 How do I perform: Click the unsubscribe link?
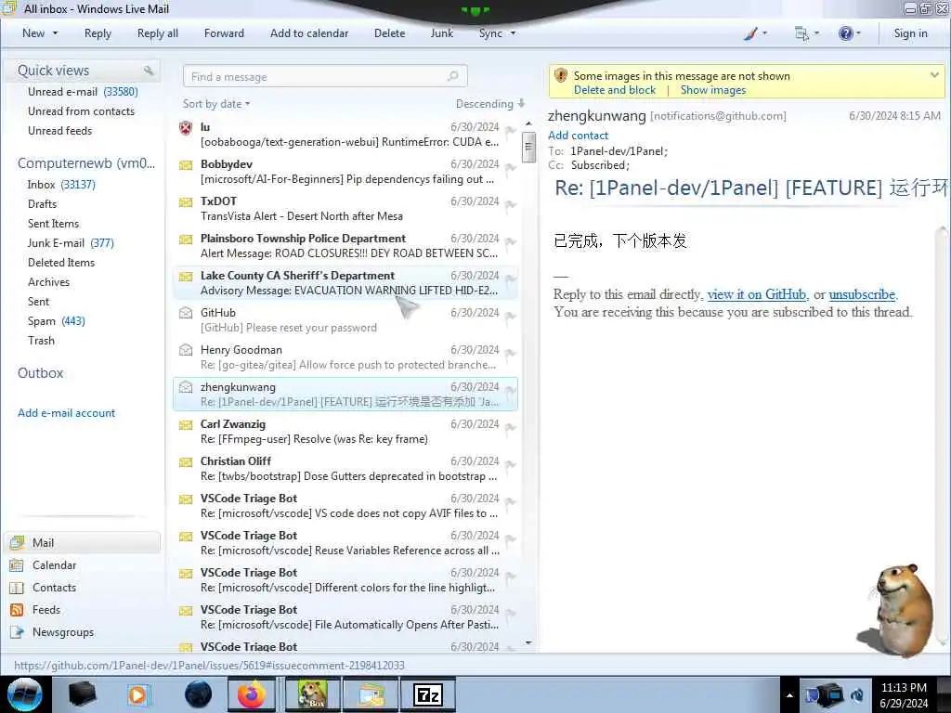(x=862, y=294)
